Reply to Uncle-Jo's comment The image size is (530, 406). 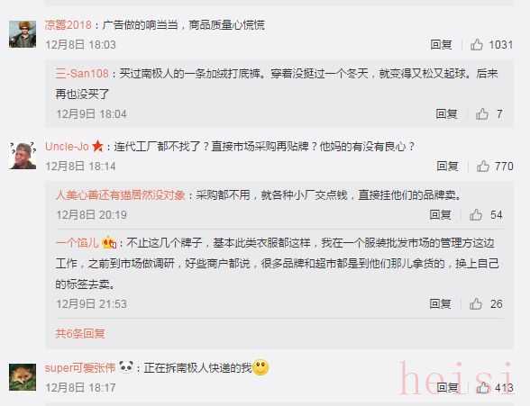[x=447, y=166]
